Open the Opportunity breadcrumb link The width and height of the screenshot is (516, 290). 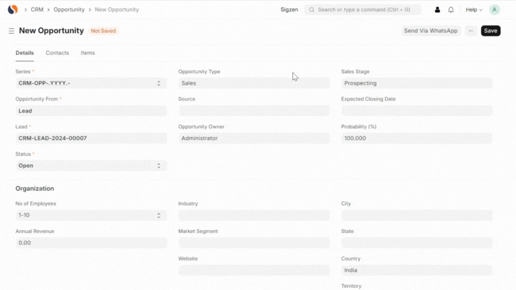click(69, 10)
